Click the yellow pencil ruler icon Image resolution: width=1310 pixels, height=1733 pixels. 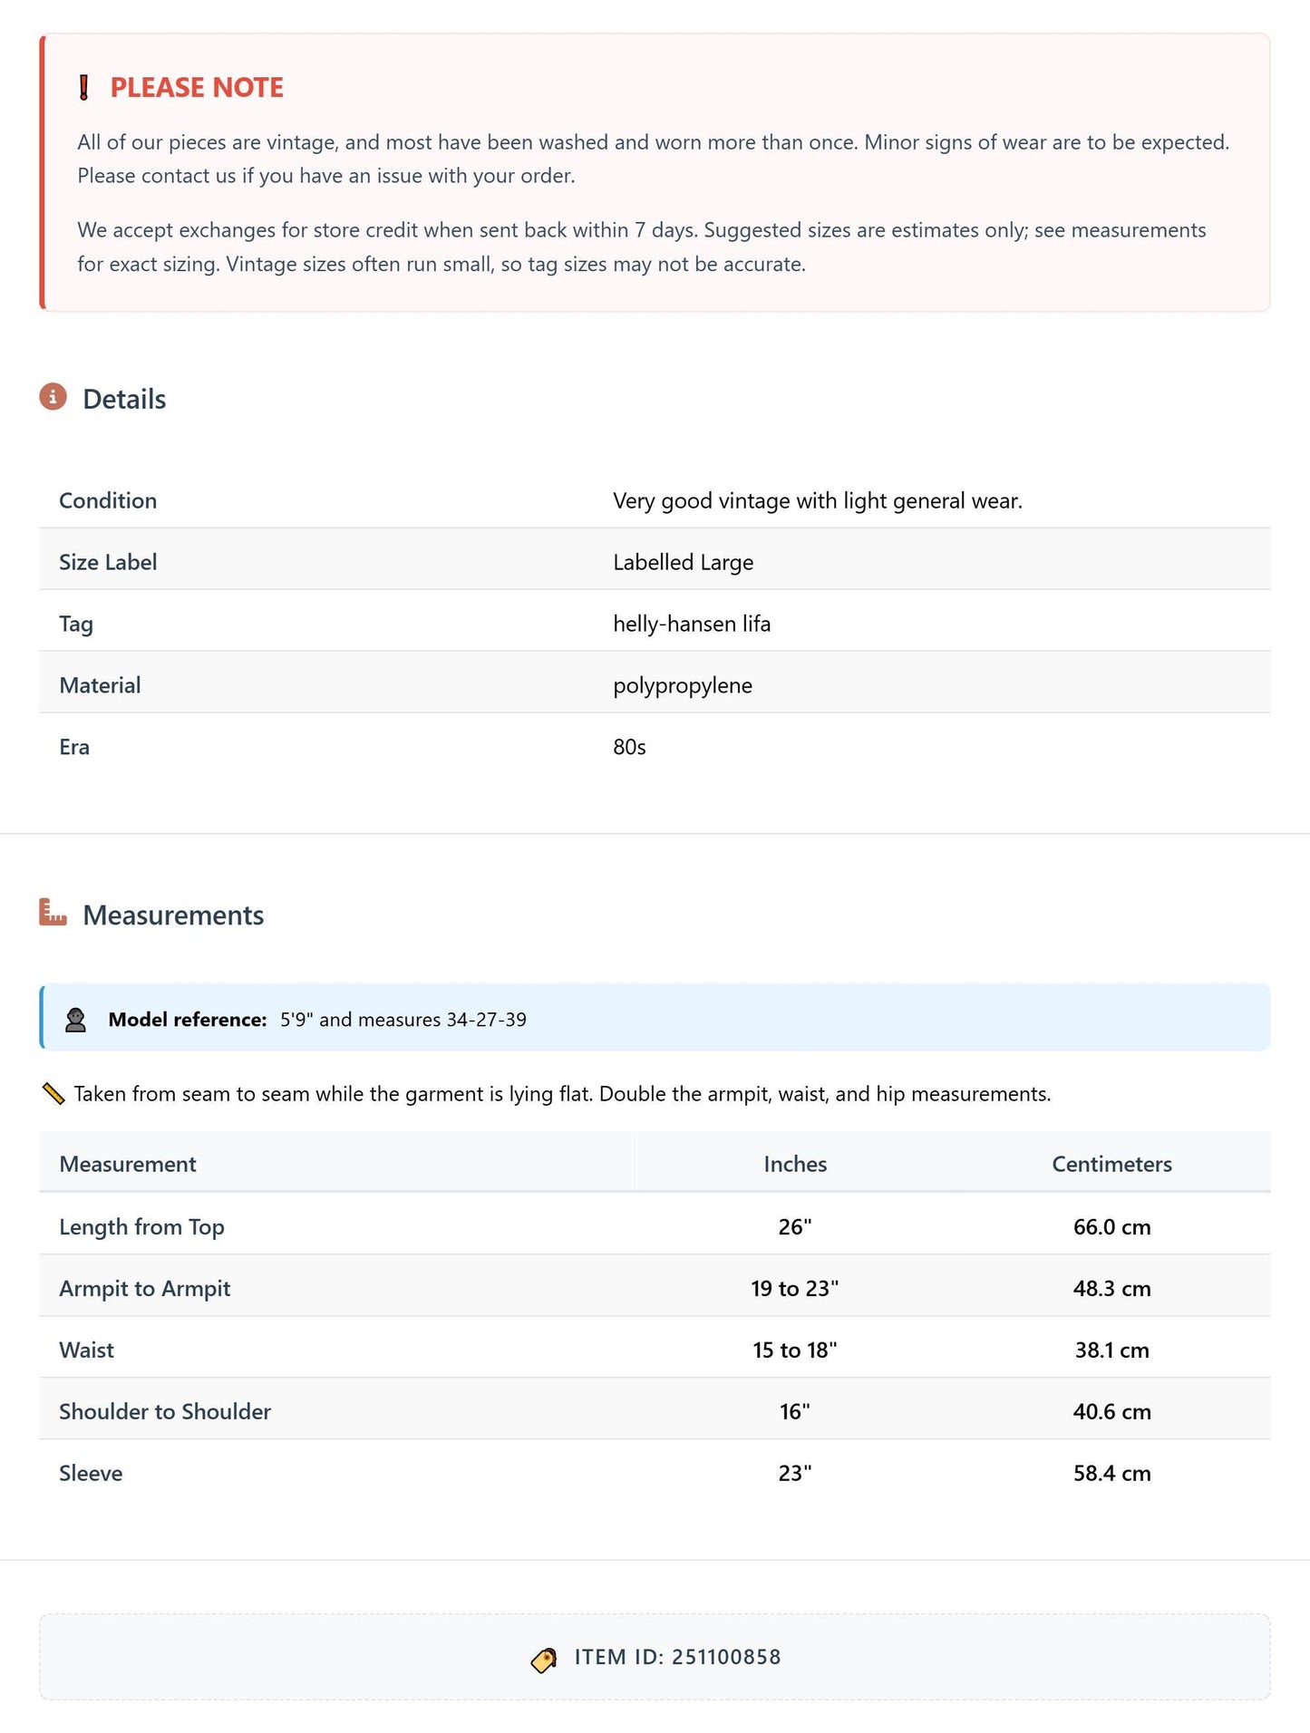[x=53, y=1094]
